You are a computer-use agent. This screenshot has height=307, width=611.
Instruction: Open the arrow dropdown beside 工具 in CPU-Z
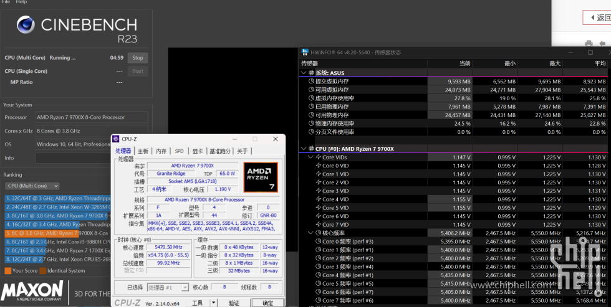(213, 303)
